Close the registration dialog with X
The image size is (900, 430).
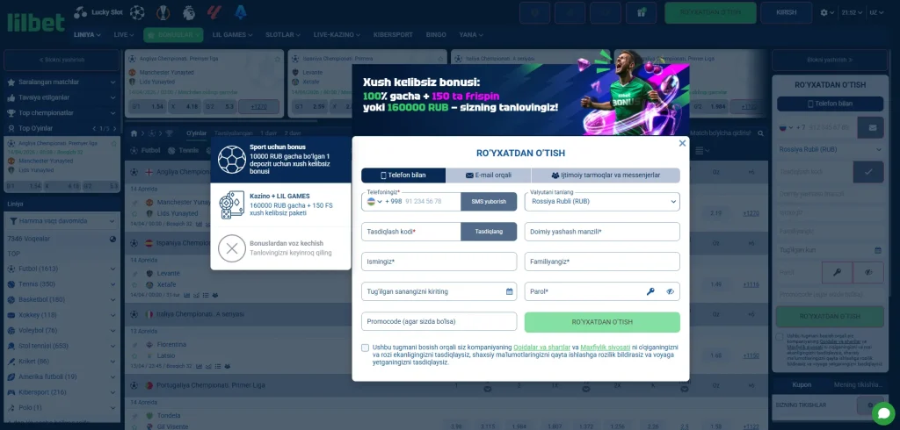click(682, 143)
